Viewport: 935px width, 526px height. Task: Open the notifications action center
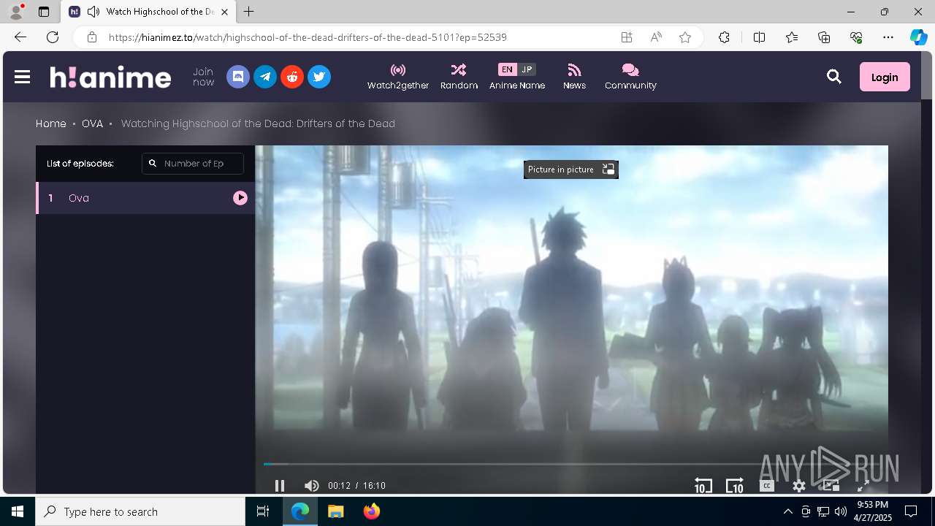[911, 511]
